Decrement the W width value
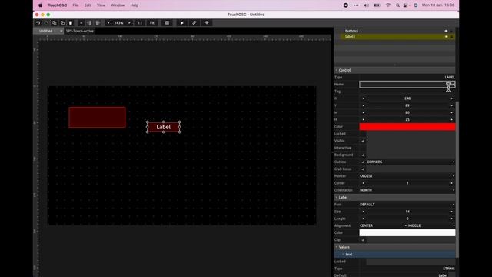The height and width of the screenshot is (277, 492). click(364, 112)
